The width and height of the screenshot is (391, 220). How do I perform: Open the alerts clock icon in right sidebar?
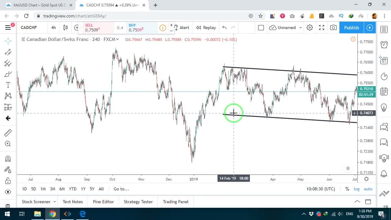(x=384, y=45)
